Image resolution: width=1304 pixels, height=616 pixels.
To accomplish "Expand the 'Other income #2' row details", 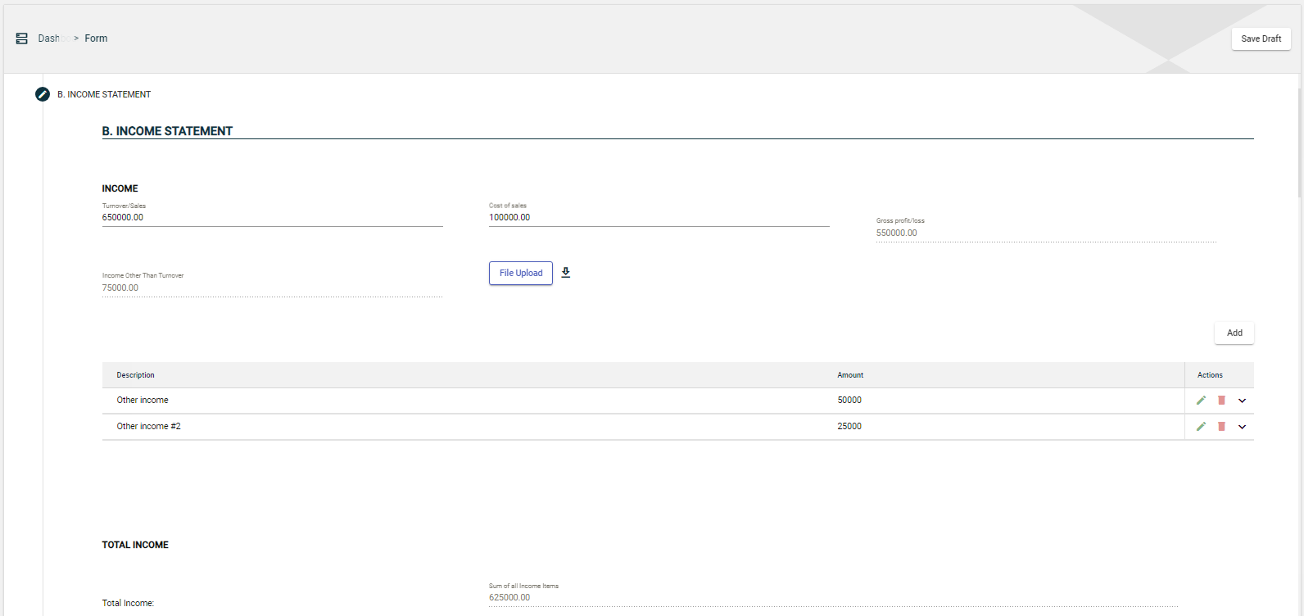I will click(x=1242, y=427).
